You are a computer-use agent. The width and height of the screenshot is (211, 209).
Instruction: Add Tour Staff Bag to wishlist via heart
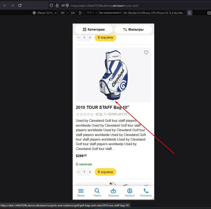coord(146,52)
